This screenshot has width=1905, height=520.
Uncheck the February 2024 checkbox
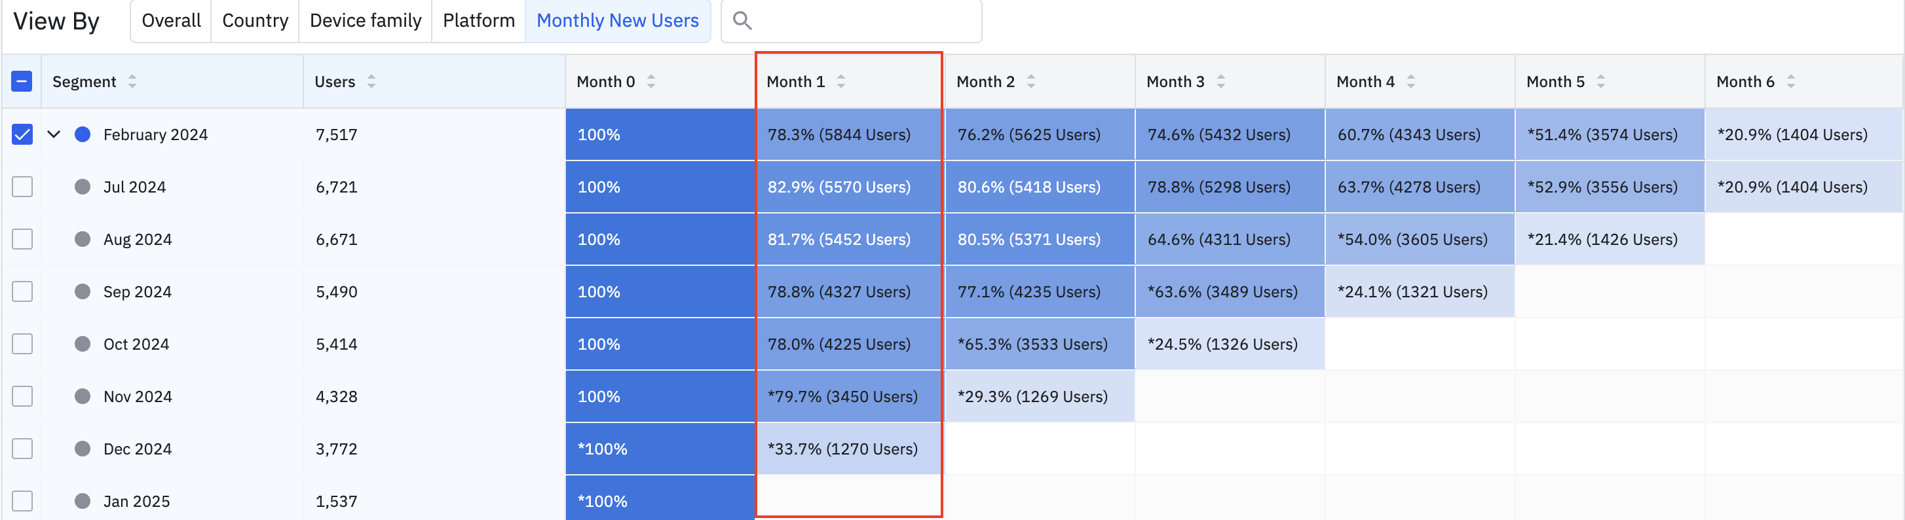point(22,135)
